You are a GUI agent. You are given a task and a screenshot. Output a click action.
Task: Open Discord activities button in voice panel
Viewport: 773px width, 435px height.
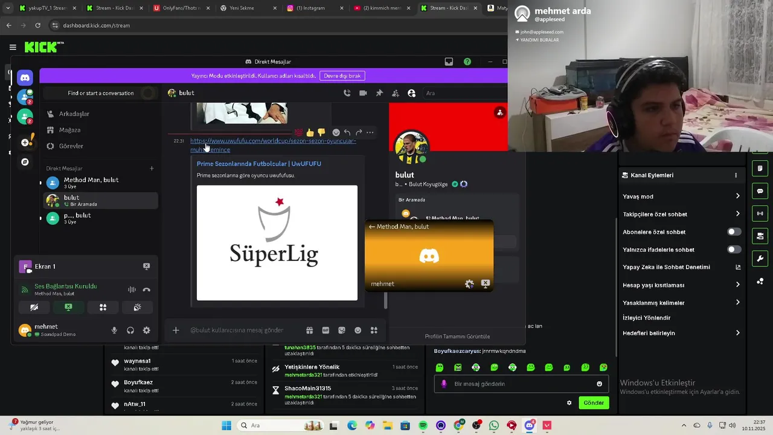click(x=103, y=308)
